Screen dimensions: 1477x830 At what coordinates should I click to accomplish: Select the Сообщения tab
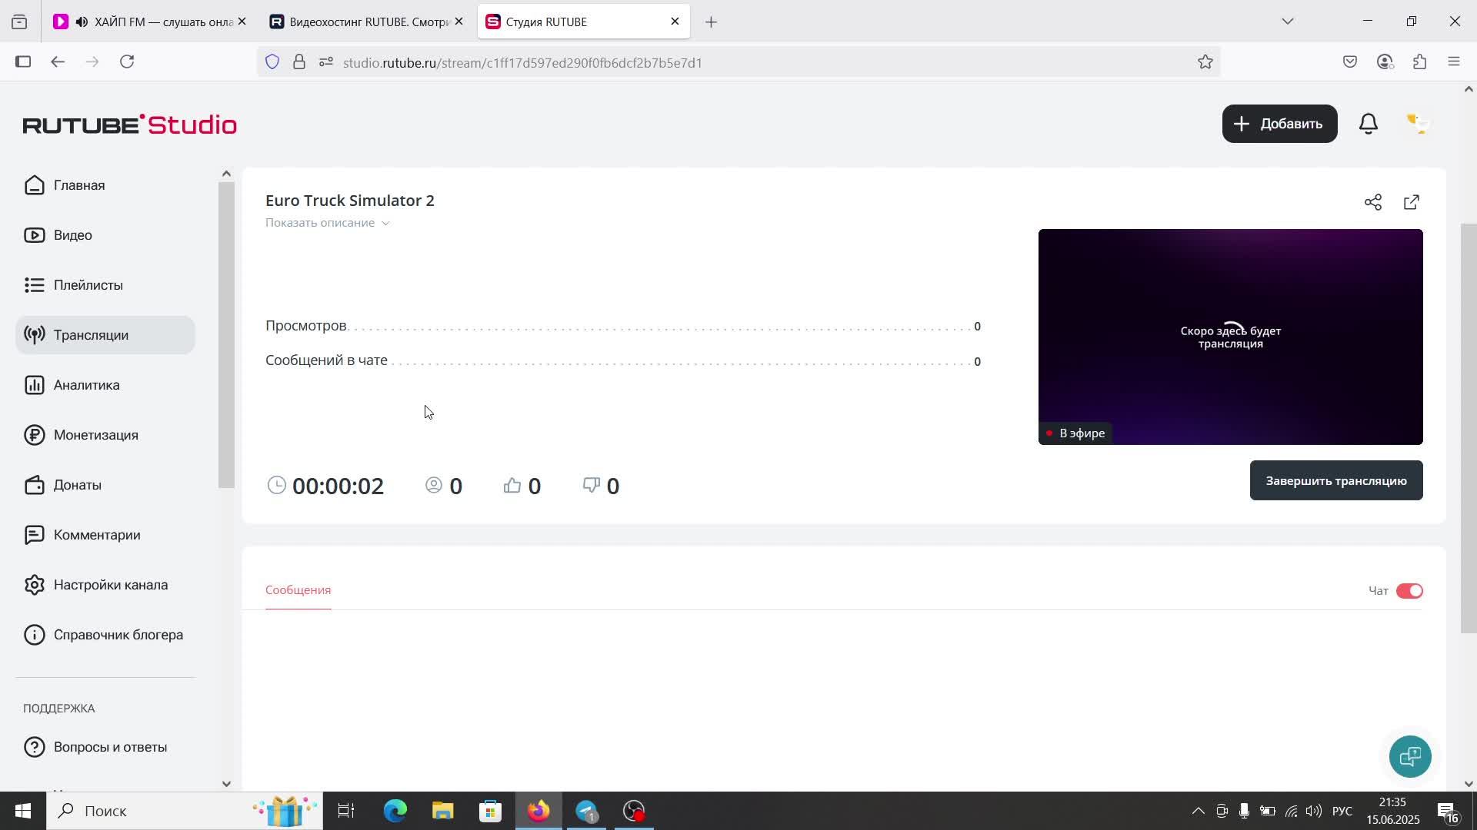[298, 590]
